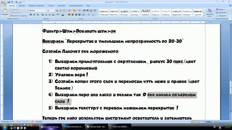Click the Выделить select button
The height and width of the screenshot is (130, 232).
221,16
